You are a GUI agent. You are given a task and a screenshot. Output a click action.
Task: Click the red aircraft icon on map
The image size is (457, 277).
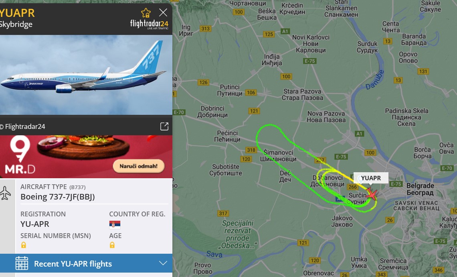[371, 194]
